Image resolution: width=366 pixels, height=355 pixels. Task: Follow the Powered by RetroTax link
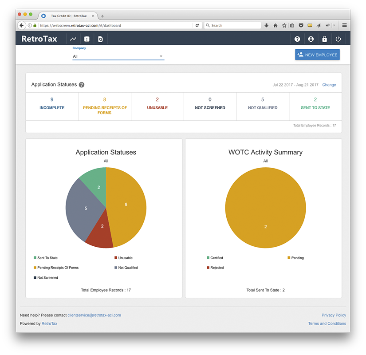[49, 323]
